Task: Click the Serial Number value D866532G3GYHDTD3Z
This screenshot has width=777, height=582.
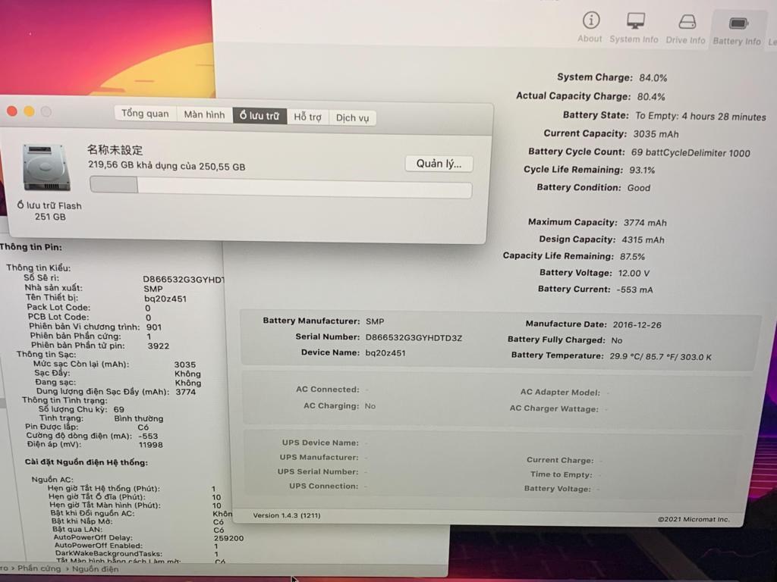Action: (x=414, y=338)
